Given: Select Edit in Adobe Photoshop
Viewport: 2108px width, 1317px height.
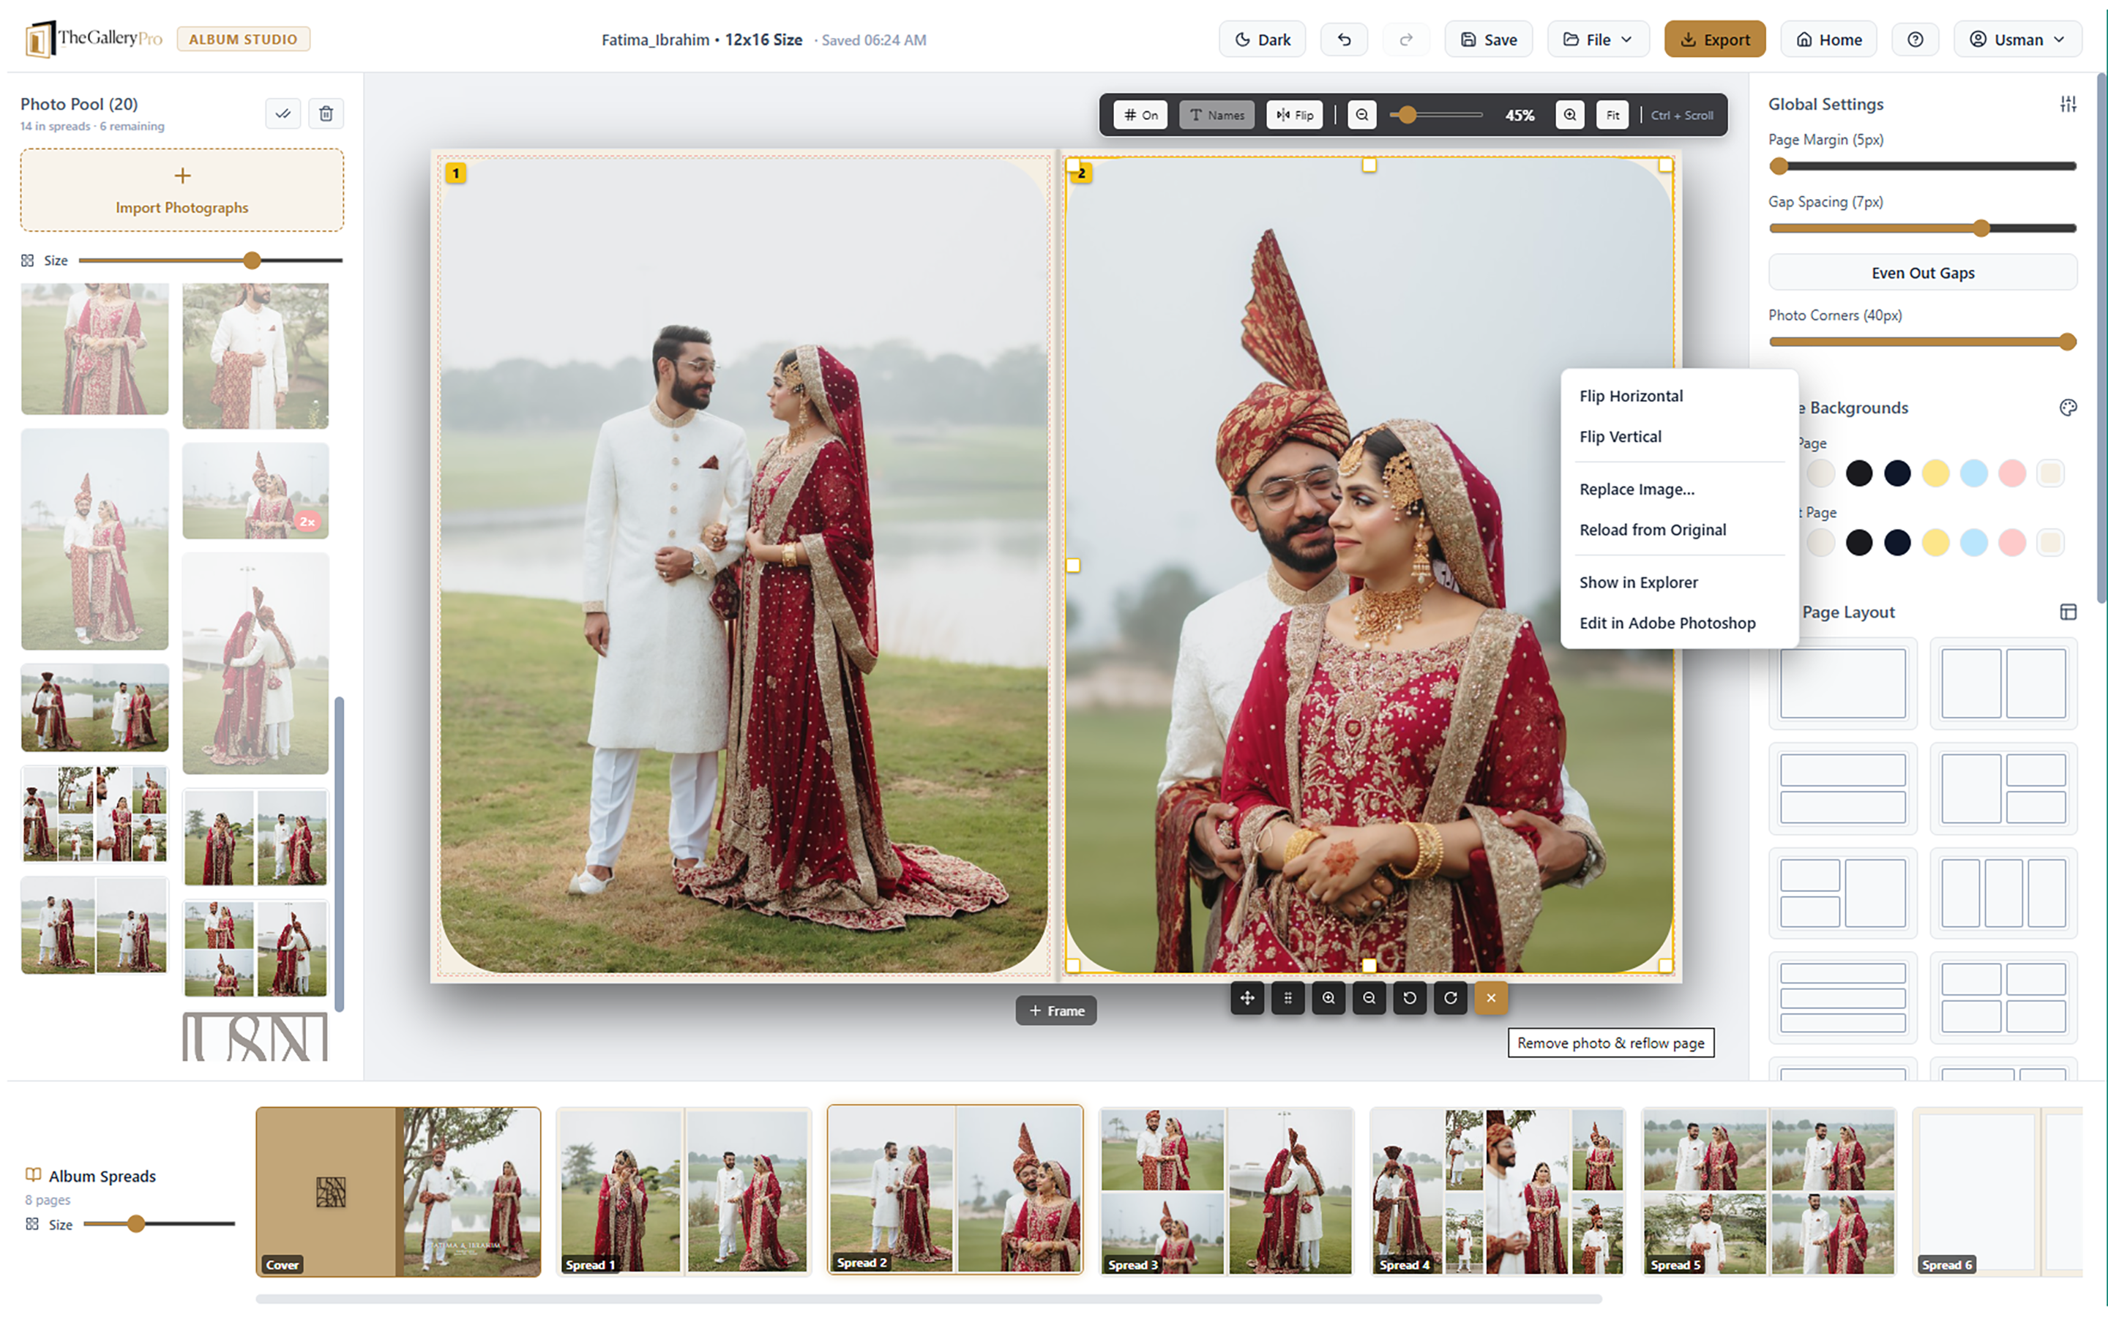Looking at the screenshot, I should coord(1667,623).
